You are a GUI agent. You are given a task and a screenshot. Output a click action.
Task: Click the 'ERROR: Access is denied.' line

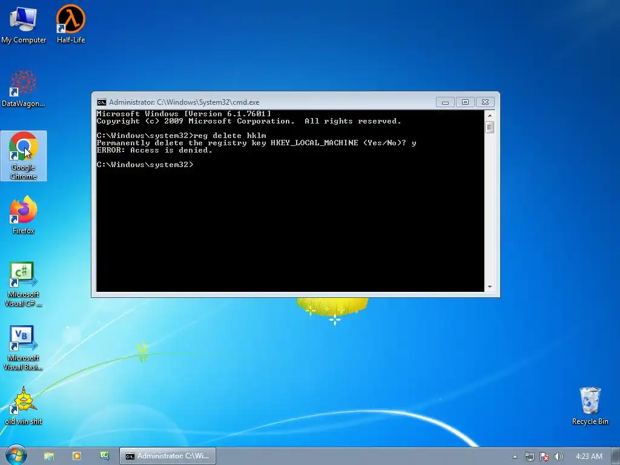(154, 150)
